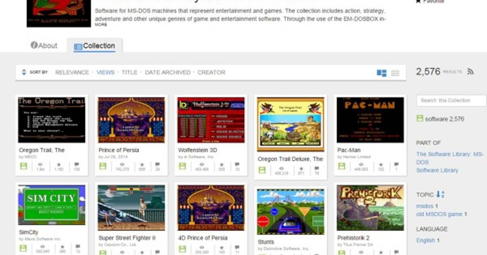This screenshot has width=487, height=255.
Task: Open the RSS feed icon
Action: coord(470,72)
